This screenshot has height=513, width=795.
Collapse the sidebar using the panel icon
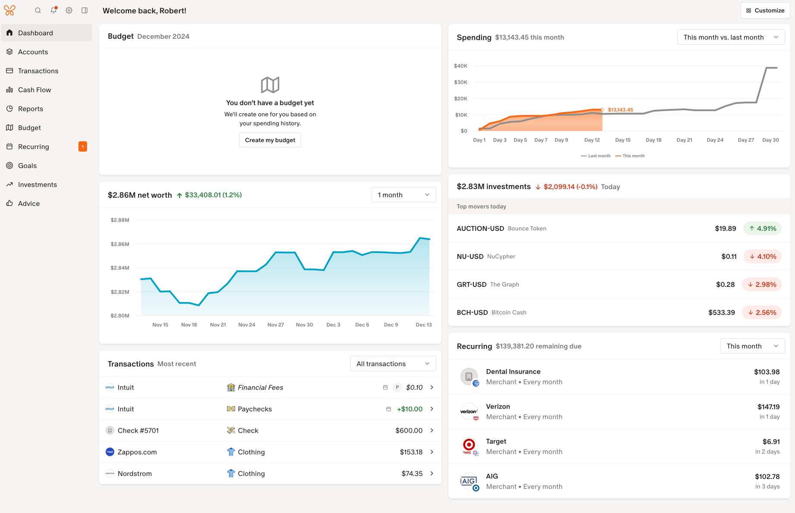pos(85,10)
